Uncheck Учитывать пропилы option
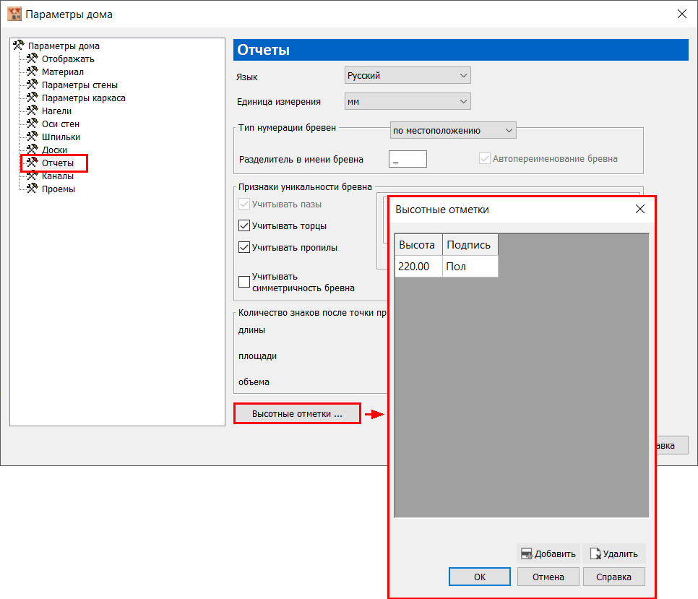The image size is (698, 599). pyautogui.click(x=244, y=247)
